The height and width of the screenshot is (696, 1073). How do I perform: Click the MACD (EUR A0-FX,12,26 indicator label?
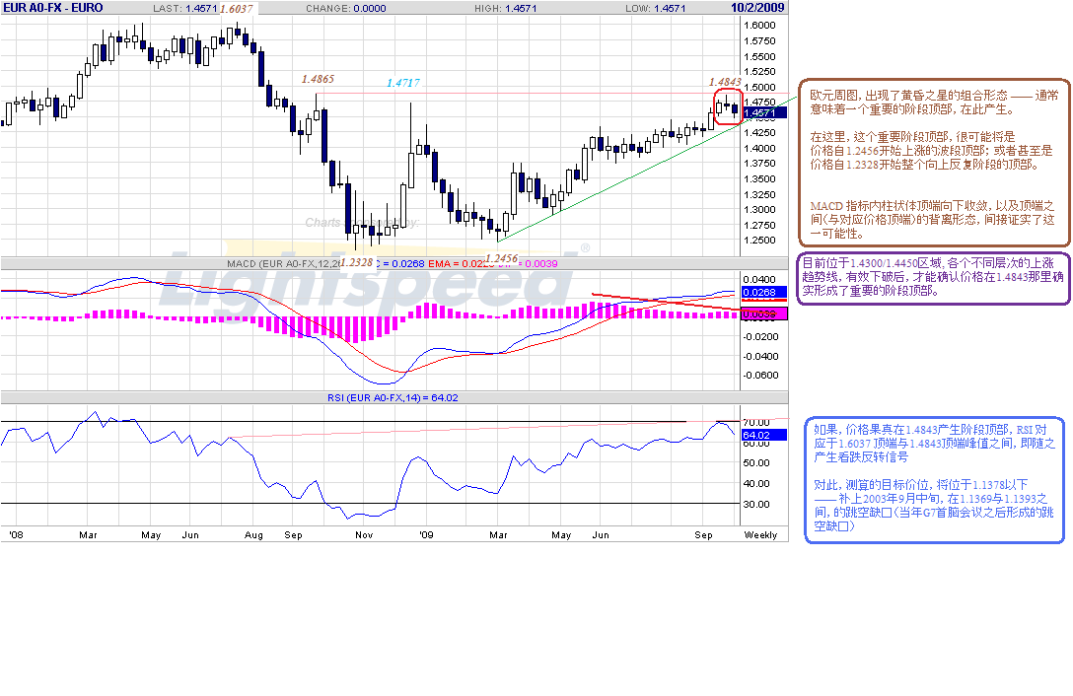tap(283, 263)
